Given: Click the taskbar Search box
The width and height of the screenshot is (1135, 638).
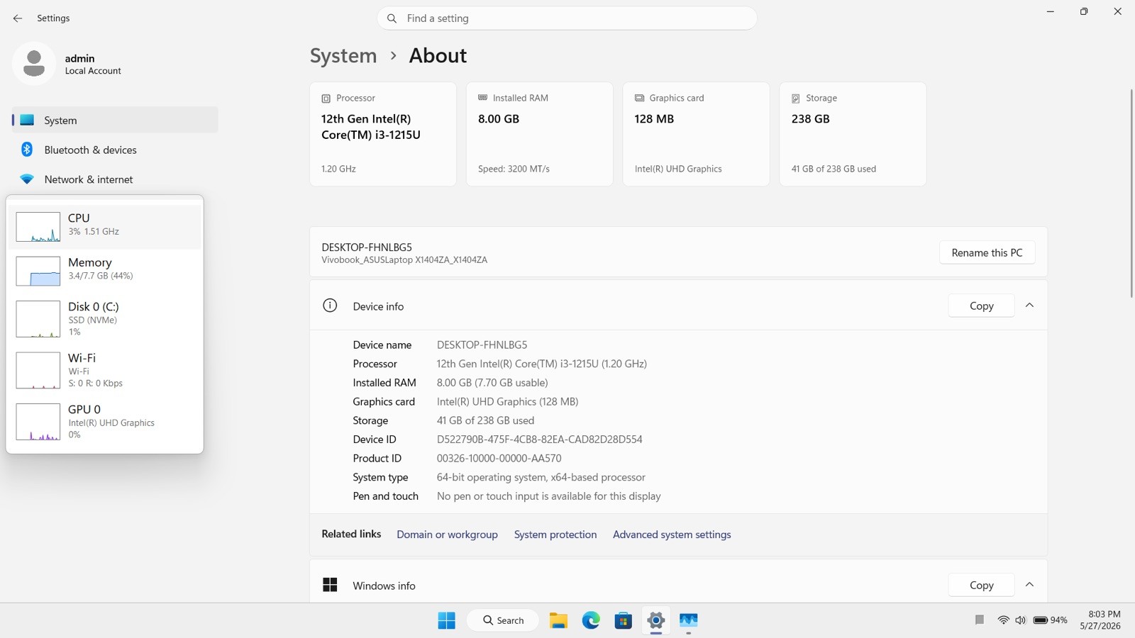Looking at the screenshot, I should (x=502, y=620).
